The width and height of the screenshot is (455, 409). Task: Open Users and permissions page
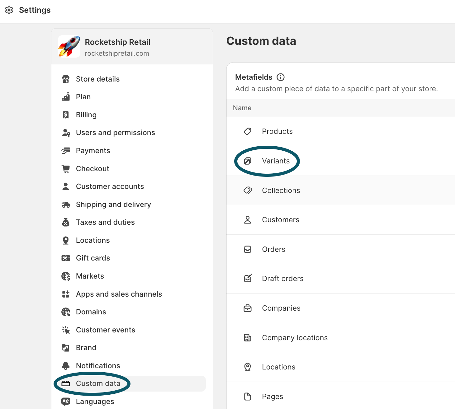(x=115, y=133)
